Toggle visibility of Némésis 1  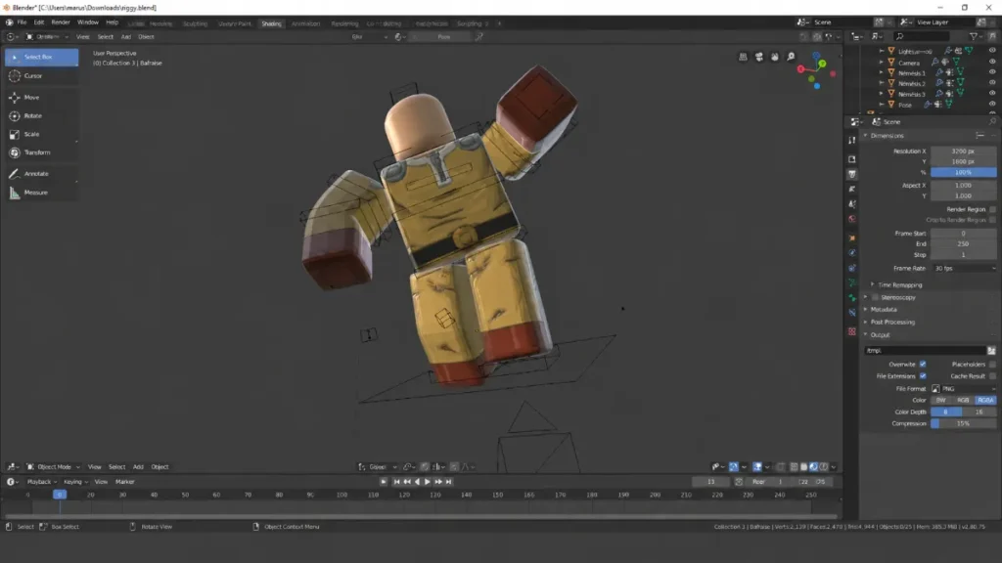[992, 72]
